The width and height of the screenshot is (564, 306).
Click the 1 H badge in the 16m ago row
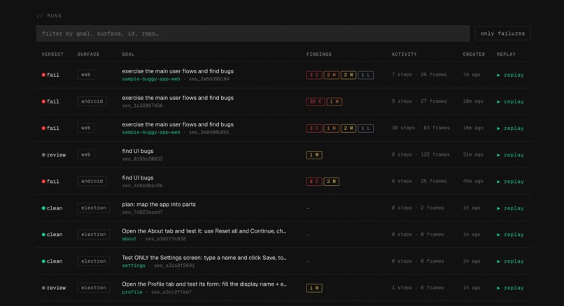click(x=331, y=129)
